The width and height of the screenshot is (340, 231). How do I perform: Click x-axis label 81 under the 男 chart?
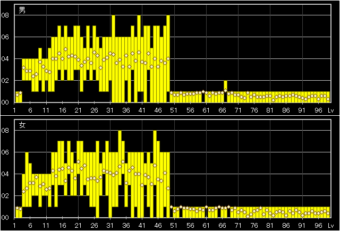270,110
